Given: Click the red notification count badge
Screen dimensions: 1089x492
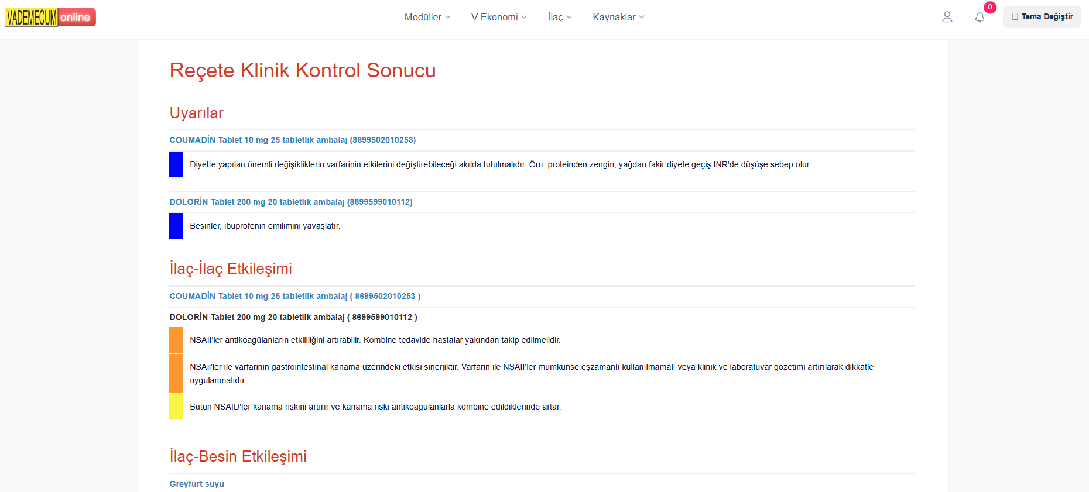Looking at the screenshot, I should (990, 8).
